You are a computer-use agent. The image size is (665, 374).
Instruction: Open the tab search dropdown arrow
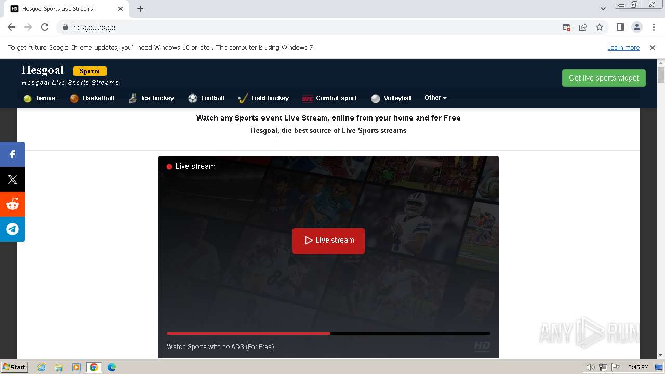pos(603,9)
